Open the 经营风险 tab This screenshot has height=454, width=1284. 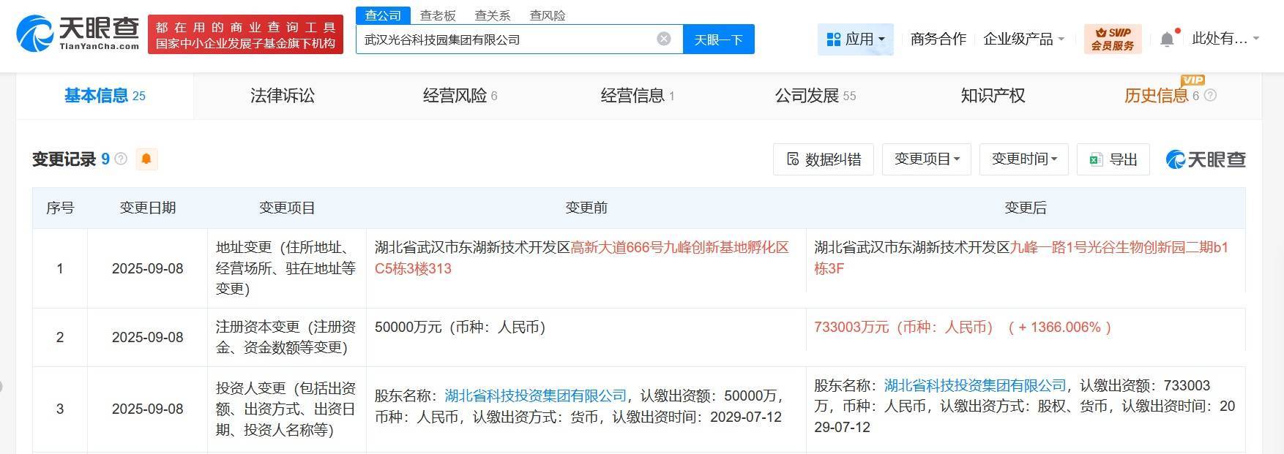[460, 96]
